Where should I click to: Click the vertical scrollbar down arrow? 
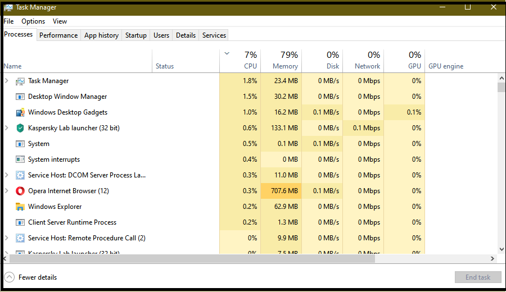pyautogui.click(x=502, y=249)
